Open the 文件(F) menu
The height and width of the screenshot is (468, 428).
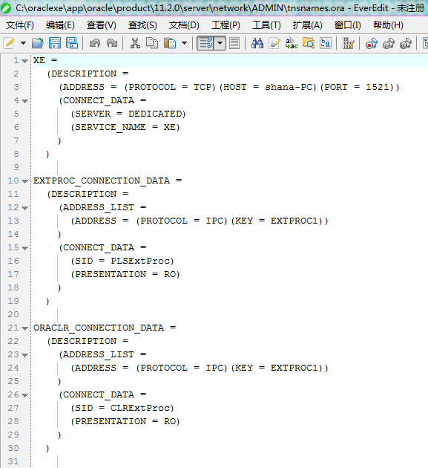point(20,25)
